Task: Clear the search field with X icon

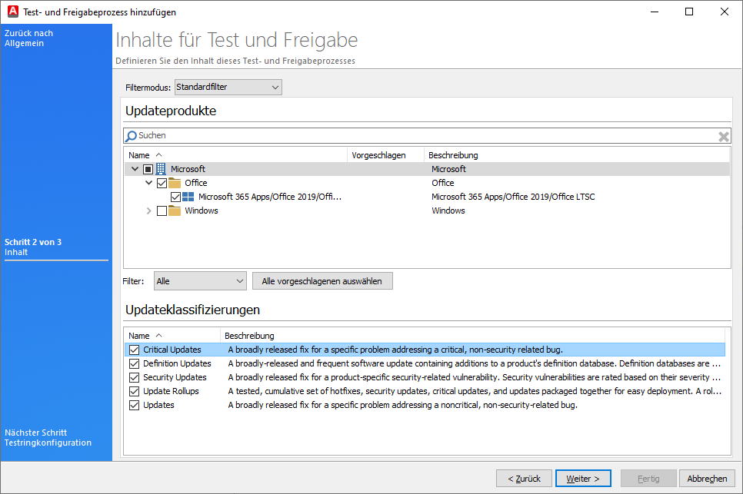Action: coord(724,137)
